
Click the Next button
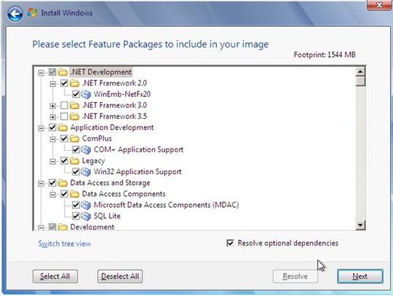point(360,276)
